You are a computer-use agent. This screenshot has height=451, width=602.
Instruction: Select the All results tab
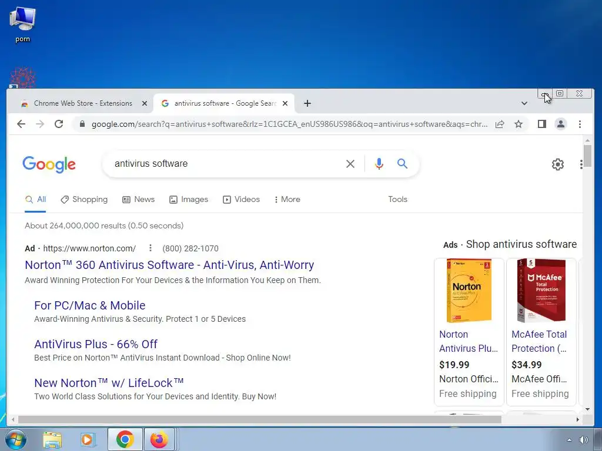point(35,200)
